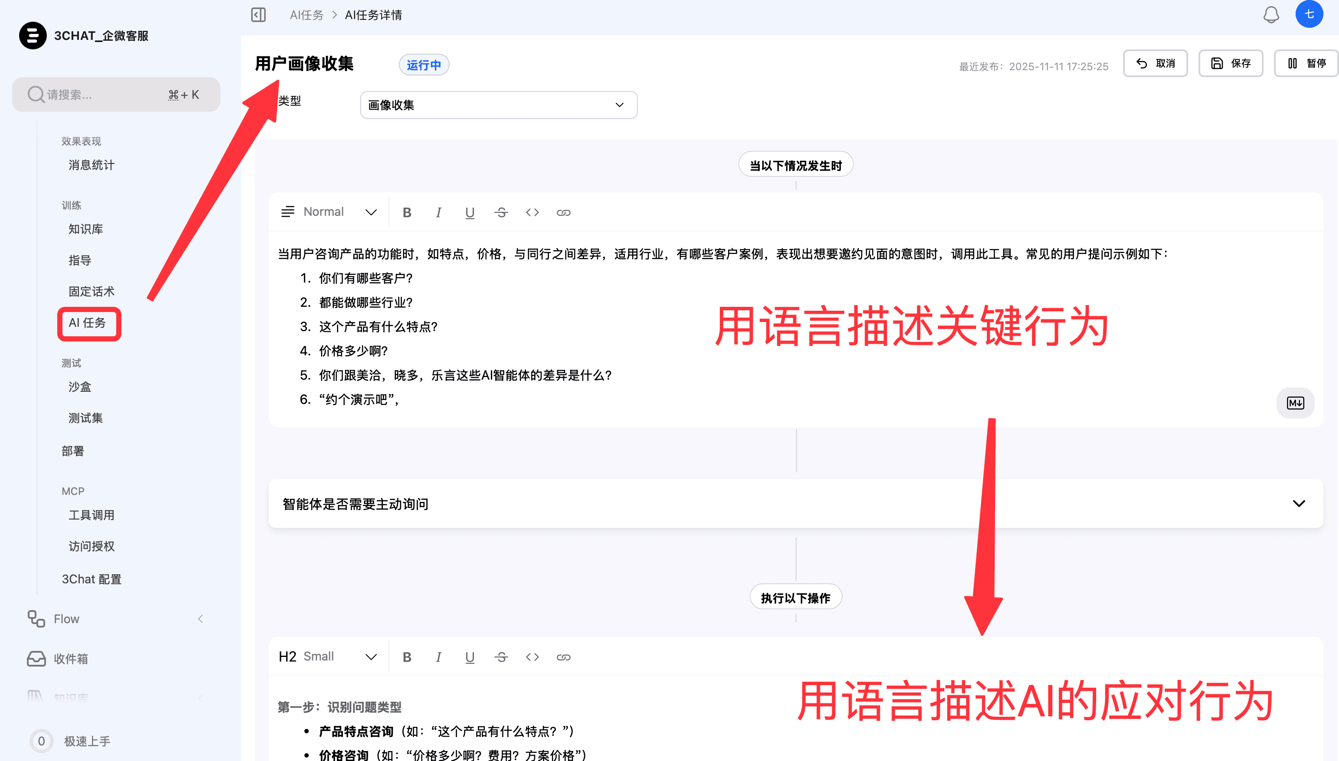Open the 画像收集 type dropdown
This screenshot has height=761, width=1339.
[498, 105]
